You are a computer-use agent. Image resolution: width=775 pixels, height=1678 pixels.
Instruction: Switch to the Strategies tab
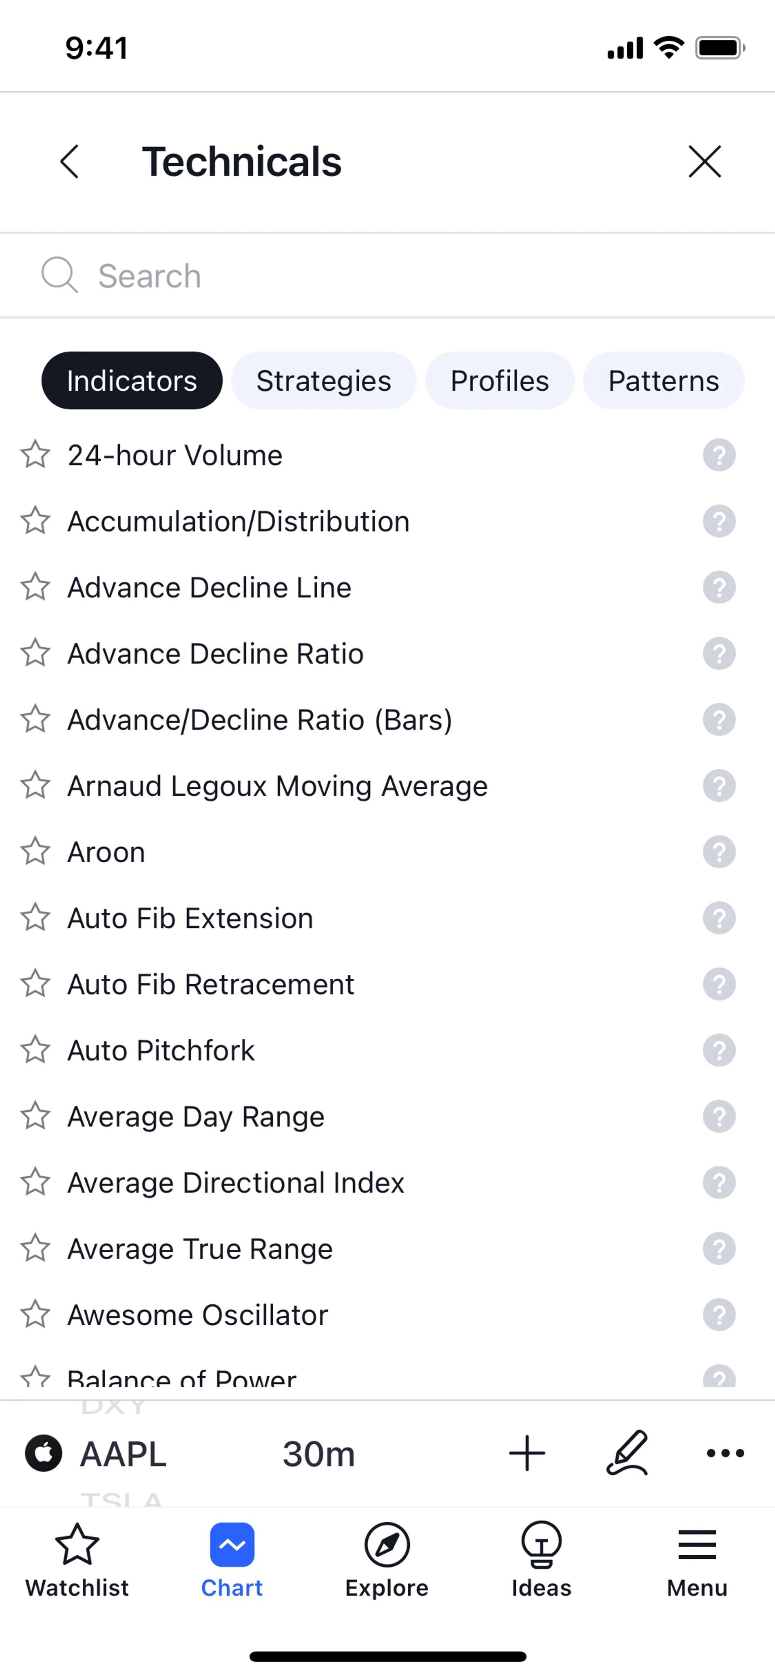tap(324, 381)
